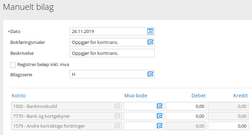This screenshot has width=252, height=135.
Task: Click Debet amount for 1920 Bankinnskudd
Action: click(x=186, y=106)
